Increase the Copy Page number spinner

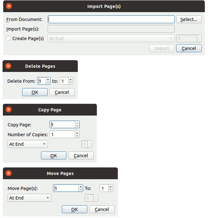tap(77, 123)
